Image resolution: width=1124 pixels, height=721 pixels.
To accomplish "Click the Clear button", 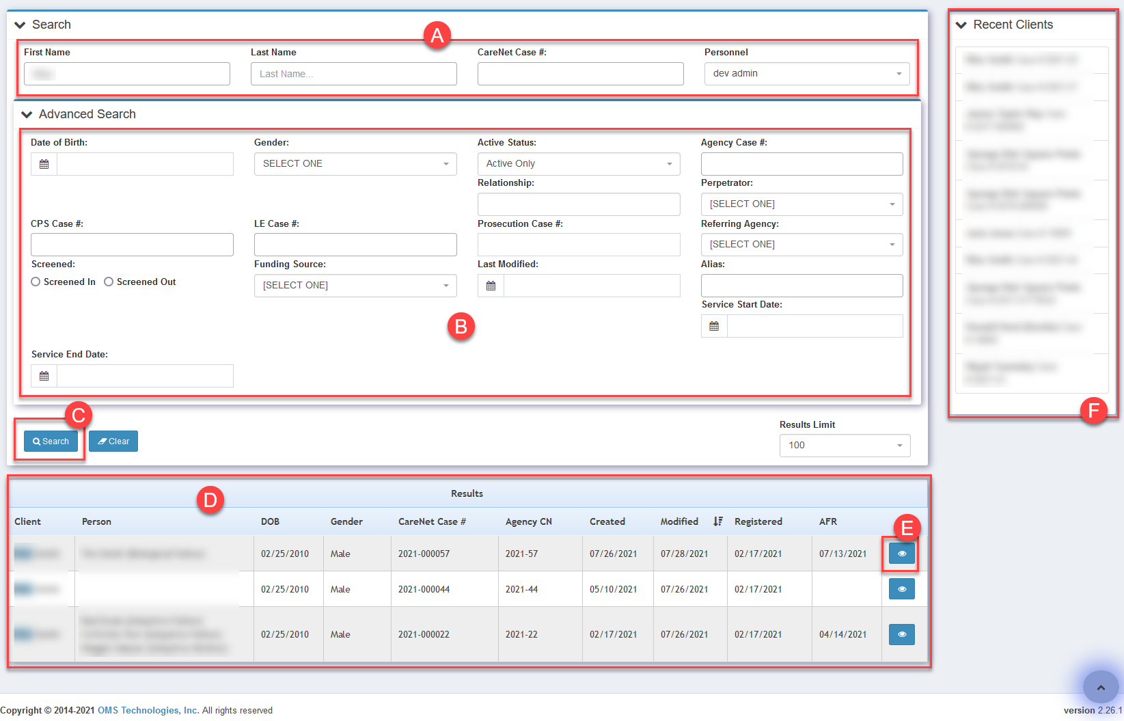I will click(113, 441).
